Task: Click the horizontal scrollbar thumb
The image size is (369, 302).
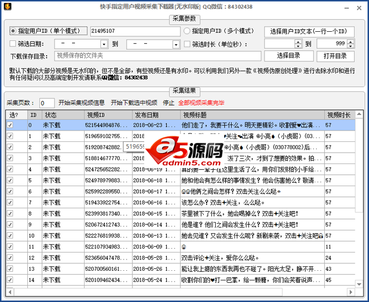Action: tap(148, 292)
